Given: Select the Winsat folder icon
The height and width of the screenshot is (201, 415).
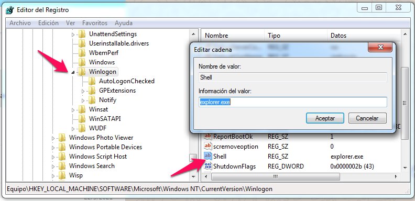Looking at the screenshot, I should (x=82, y=109).
